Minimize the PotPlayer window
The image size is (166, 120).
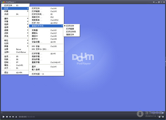pos(156,2)
